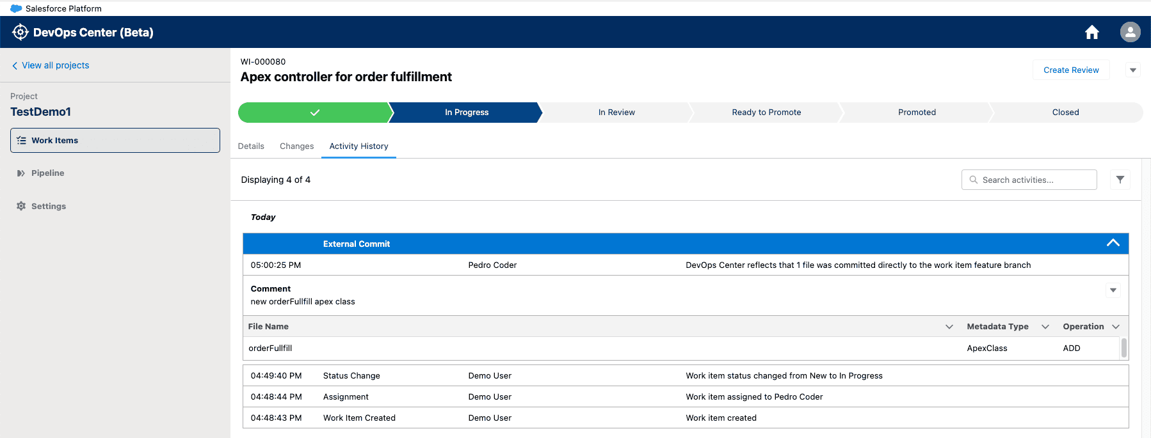Click the Status Change activity row
Viewport: 1151px width, 438px height.
click(x=686, y=375)
